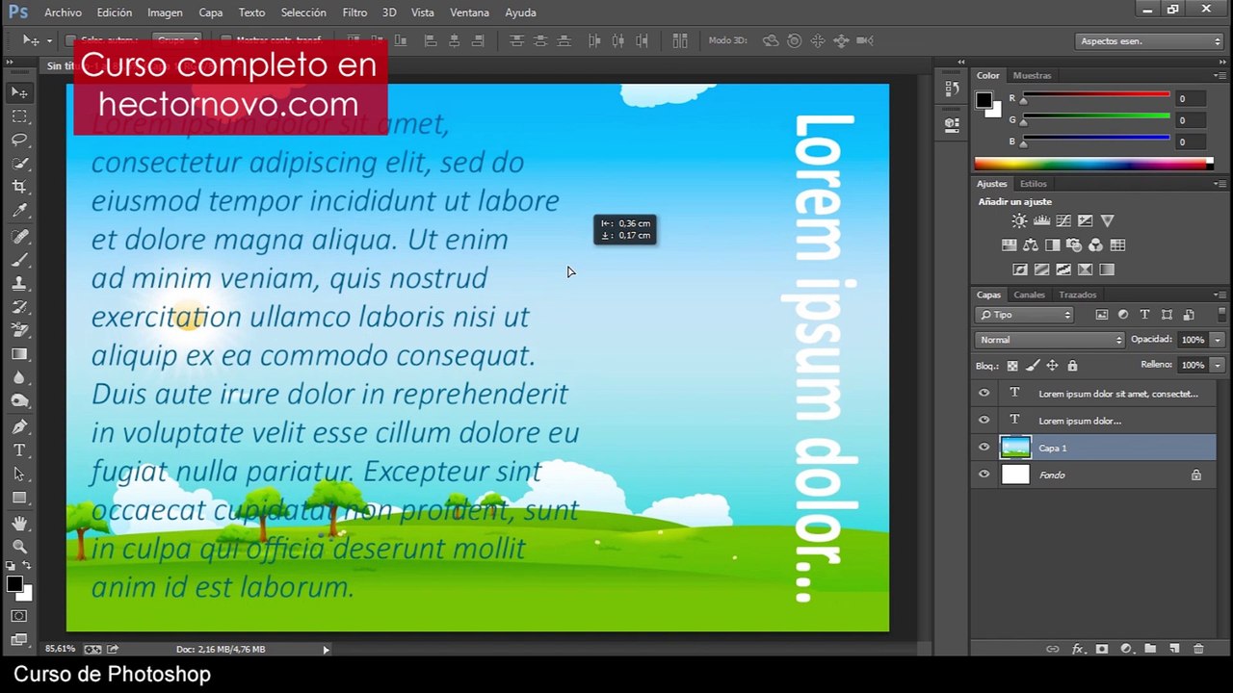Select the Rectangle shape tool
The image size is (1233, 693).
[19, 498]
